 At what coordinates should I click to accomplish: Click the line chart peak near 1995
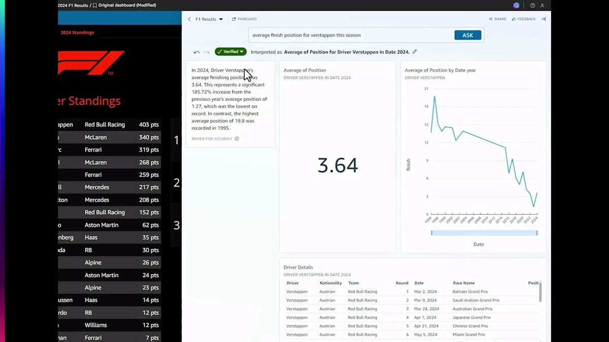click(434, 96)
